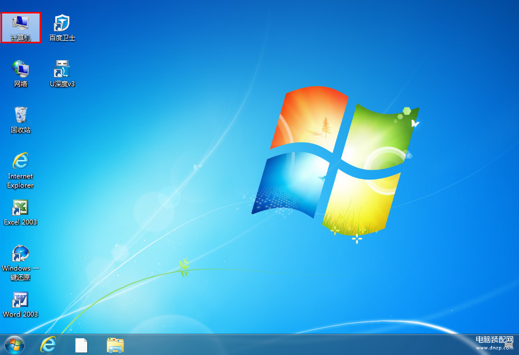Select the 计算机 (Computer) desktop icon
Image resolution: width=519 pixels, height=355 pixels.
21,28
